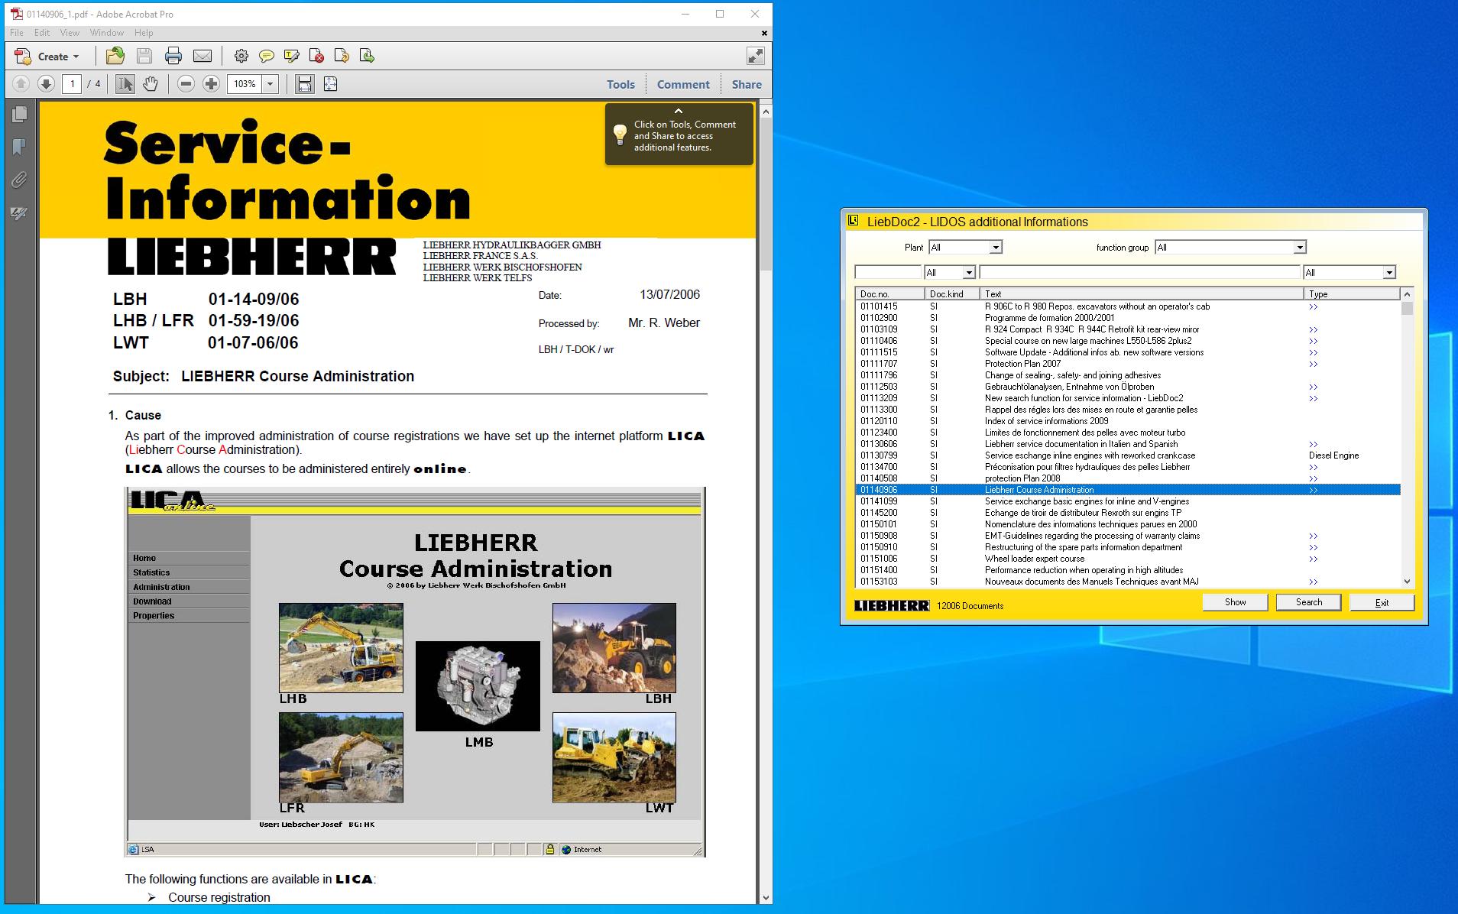Viewport: 1458px width, 914px height.
Task: Zoom in with the plus icon
Action: click(212, 84)
